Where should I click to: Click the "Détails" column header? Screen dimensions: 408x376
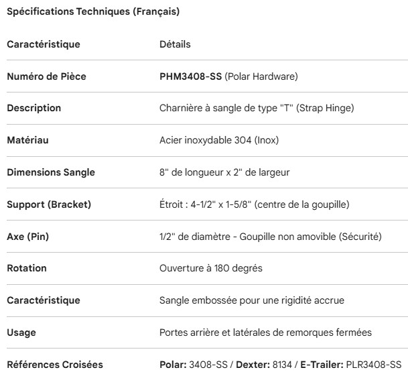175,44
